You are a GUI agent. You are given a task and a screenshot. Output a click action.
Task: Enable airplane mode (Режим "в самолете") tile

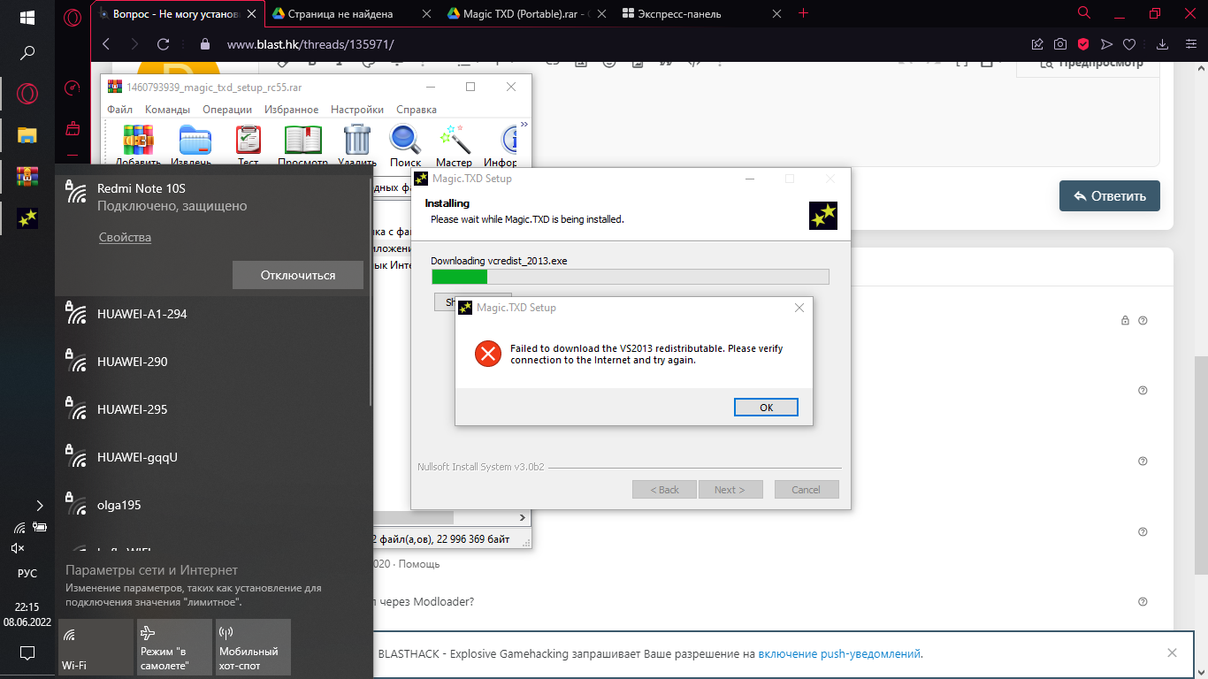coord(174,646)
